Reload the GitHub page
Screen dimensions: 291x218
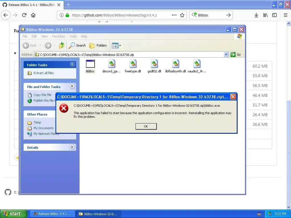(24, 15)
